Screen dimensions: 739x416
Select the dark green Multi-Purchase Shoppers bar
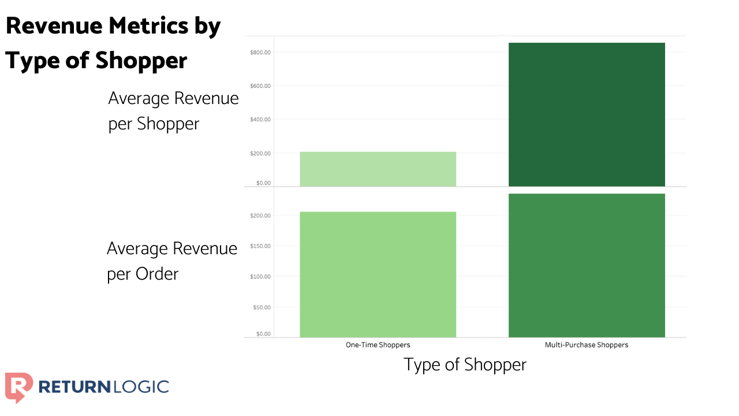click(586, 113)
